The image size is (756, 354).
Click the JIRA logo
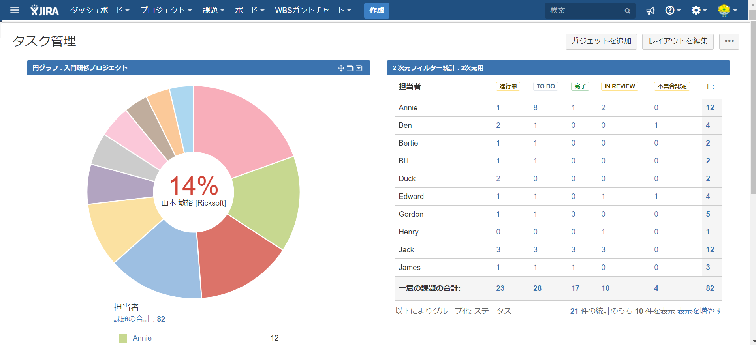click(44, 10)
